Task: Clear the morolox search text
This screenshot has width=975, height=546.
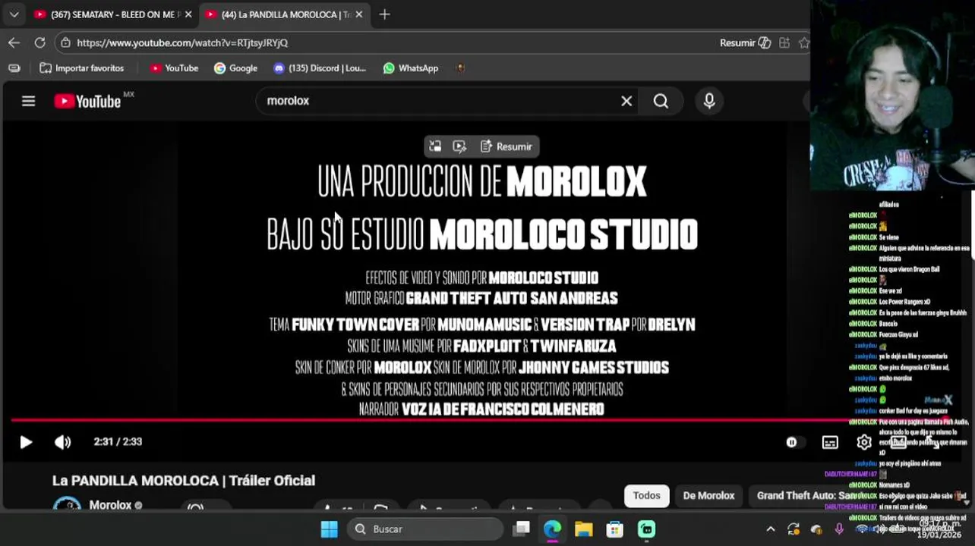Action: click(x=626, y=101)
